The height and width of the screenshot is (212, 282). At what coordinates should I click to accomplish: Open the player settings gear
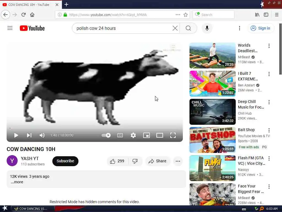coord(133,135)
